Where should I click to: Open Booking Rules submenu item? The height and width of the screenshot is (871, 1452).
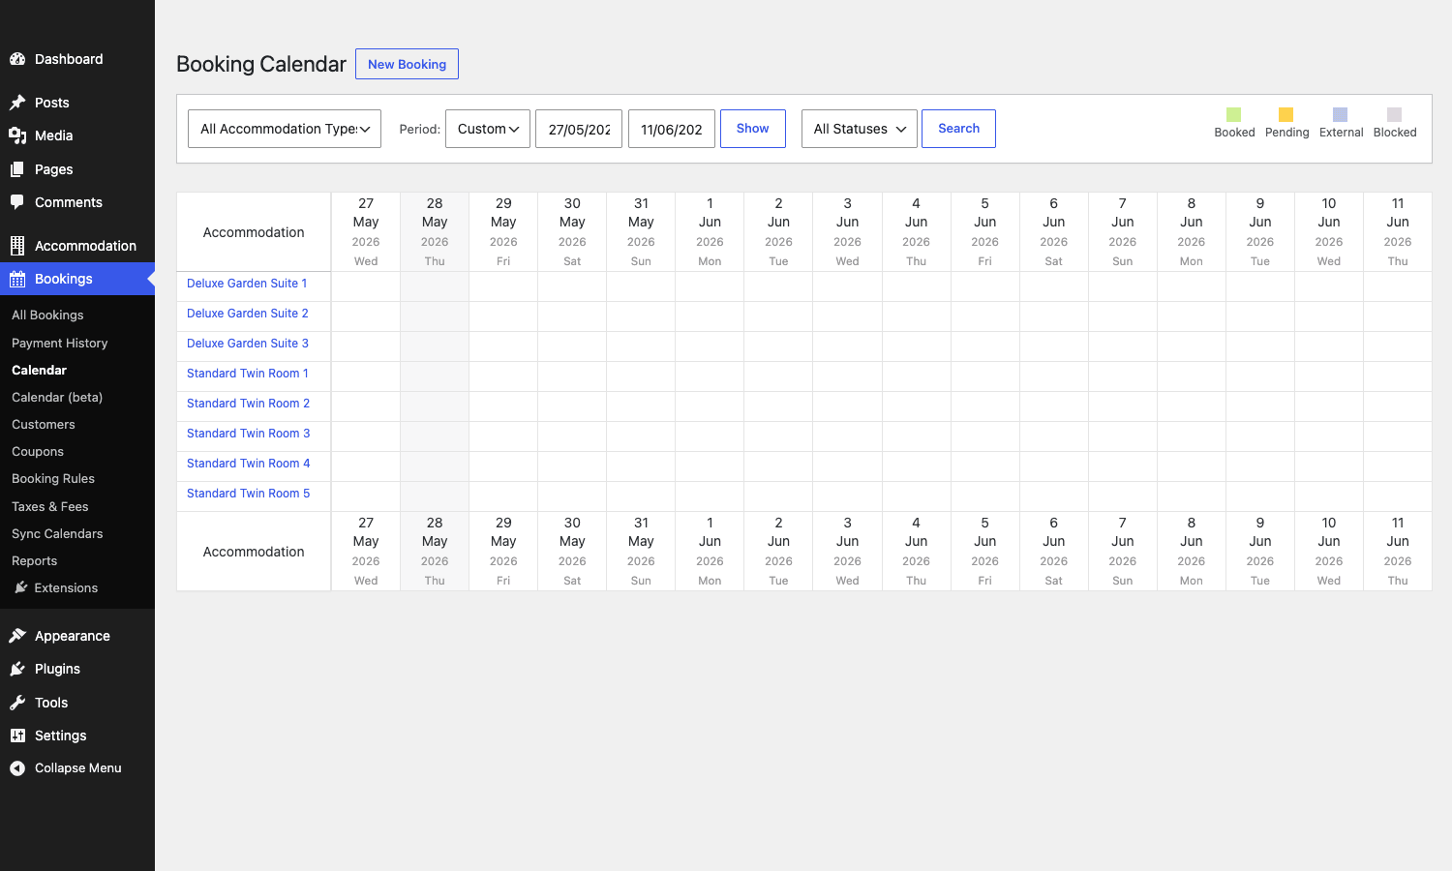click(x=53, y=478)
